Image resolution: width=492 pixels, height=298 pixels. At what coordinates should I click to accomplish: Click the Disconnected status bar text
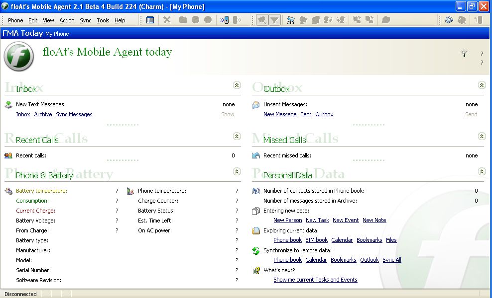20,294
